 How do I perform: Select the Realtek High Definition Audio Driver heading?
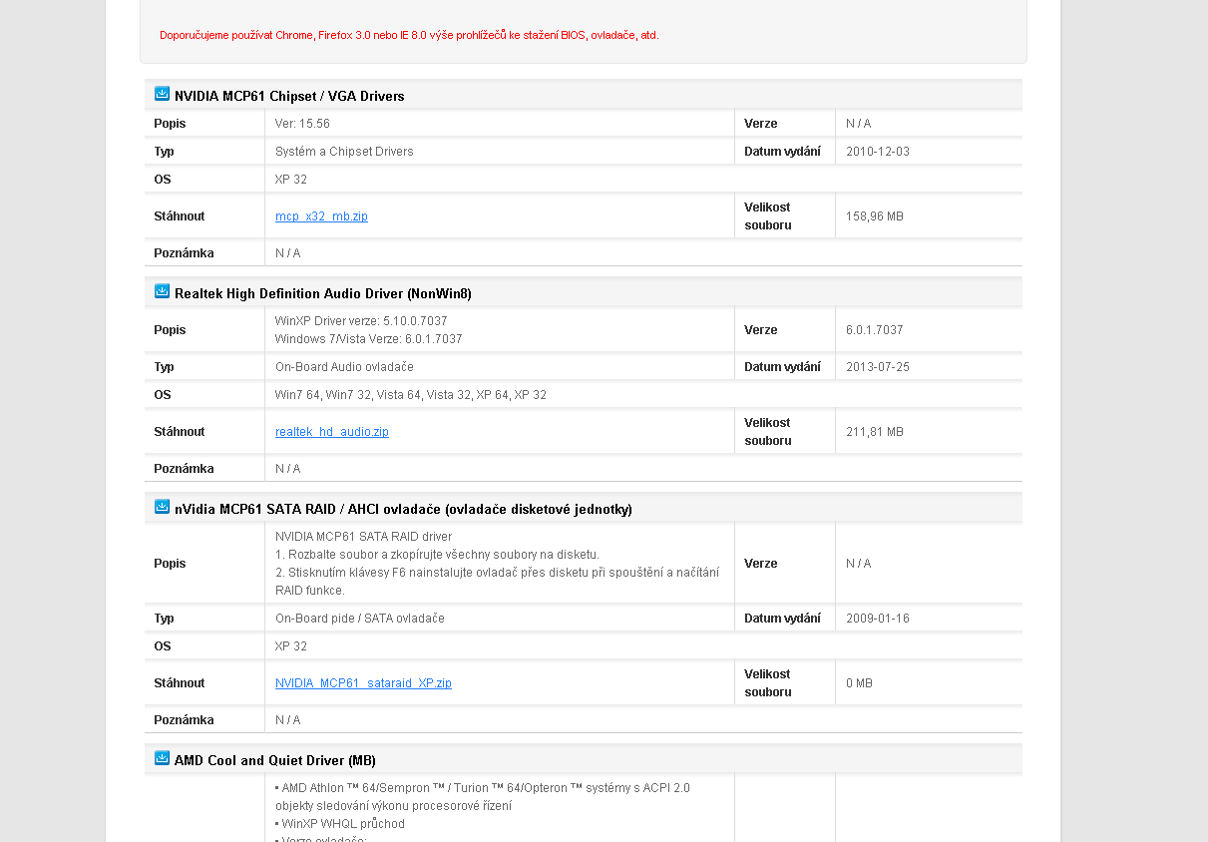(322, 294)
